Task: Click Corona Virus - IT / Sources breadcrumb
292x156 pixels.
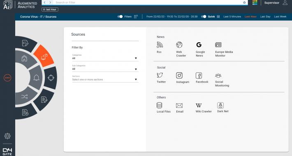Action: point(38,16)
